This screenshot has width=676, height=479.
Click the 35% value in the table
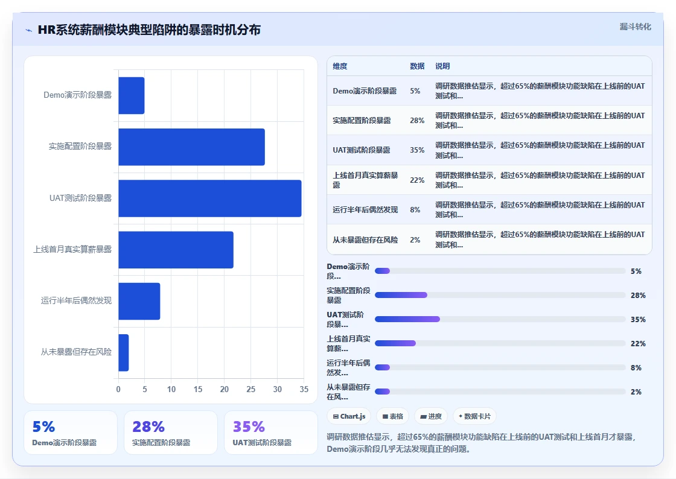[417, 150]
